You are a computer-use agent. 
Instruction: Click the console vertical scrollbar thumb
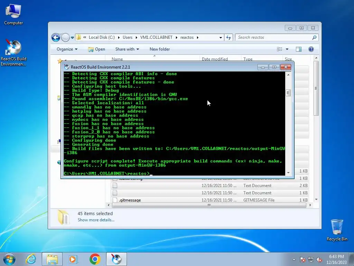288,93
